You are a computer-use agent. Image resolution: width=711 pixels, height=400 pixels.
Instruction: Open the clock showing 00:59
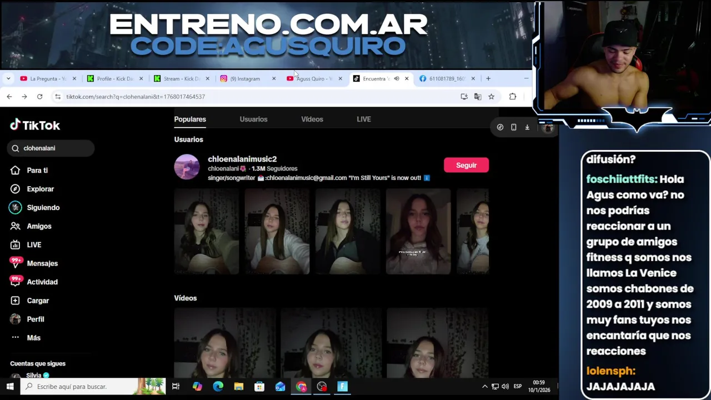pyautogui.click(x=540, y=387)
